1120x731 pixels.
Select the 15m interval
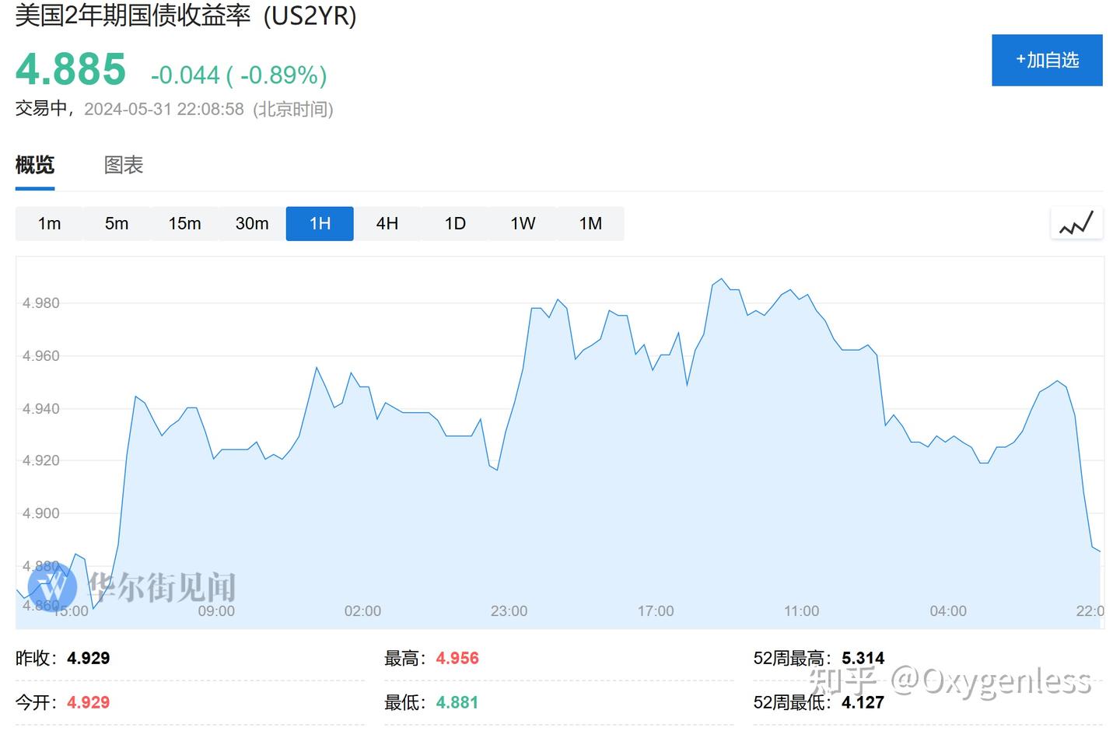coord(184,223)
